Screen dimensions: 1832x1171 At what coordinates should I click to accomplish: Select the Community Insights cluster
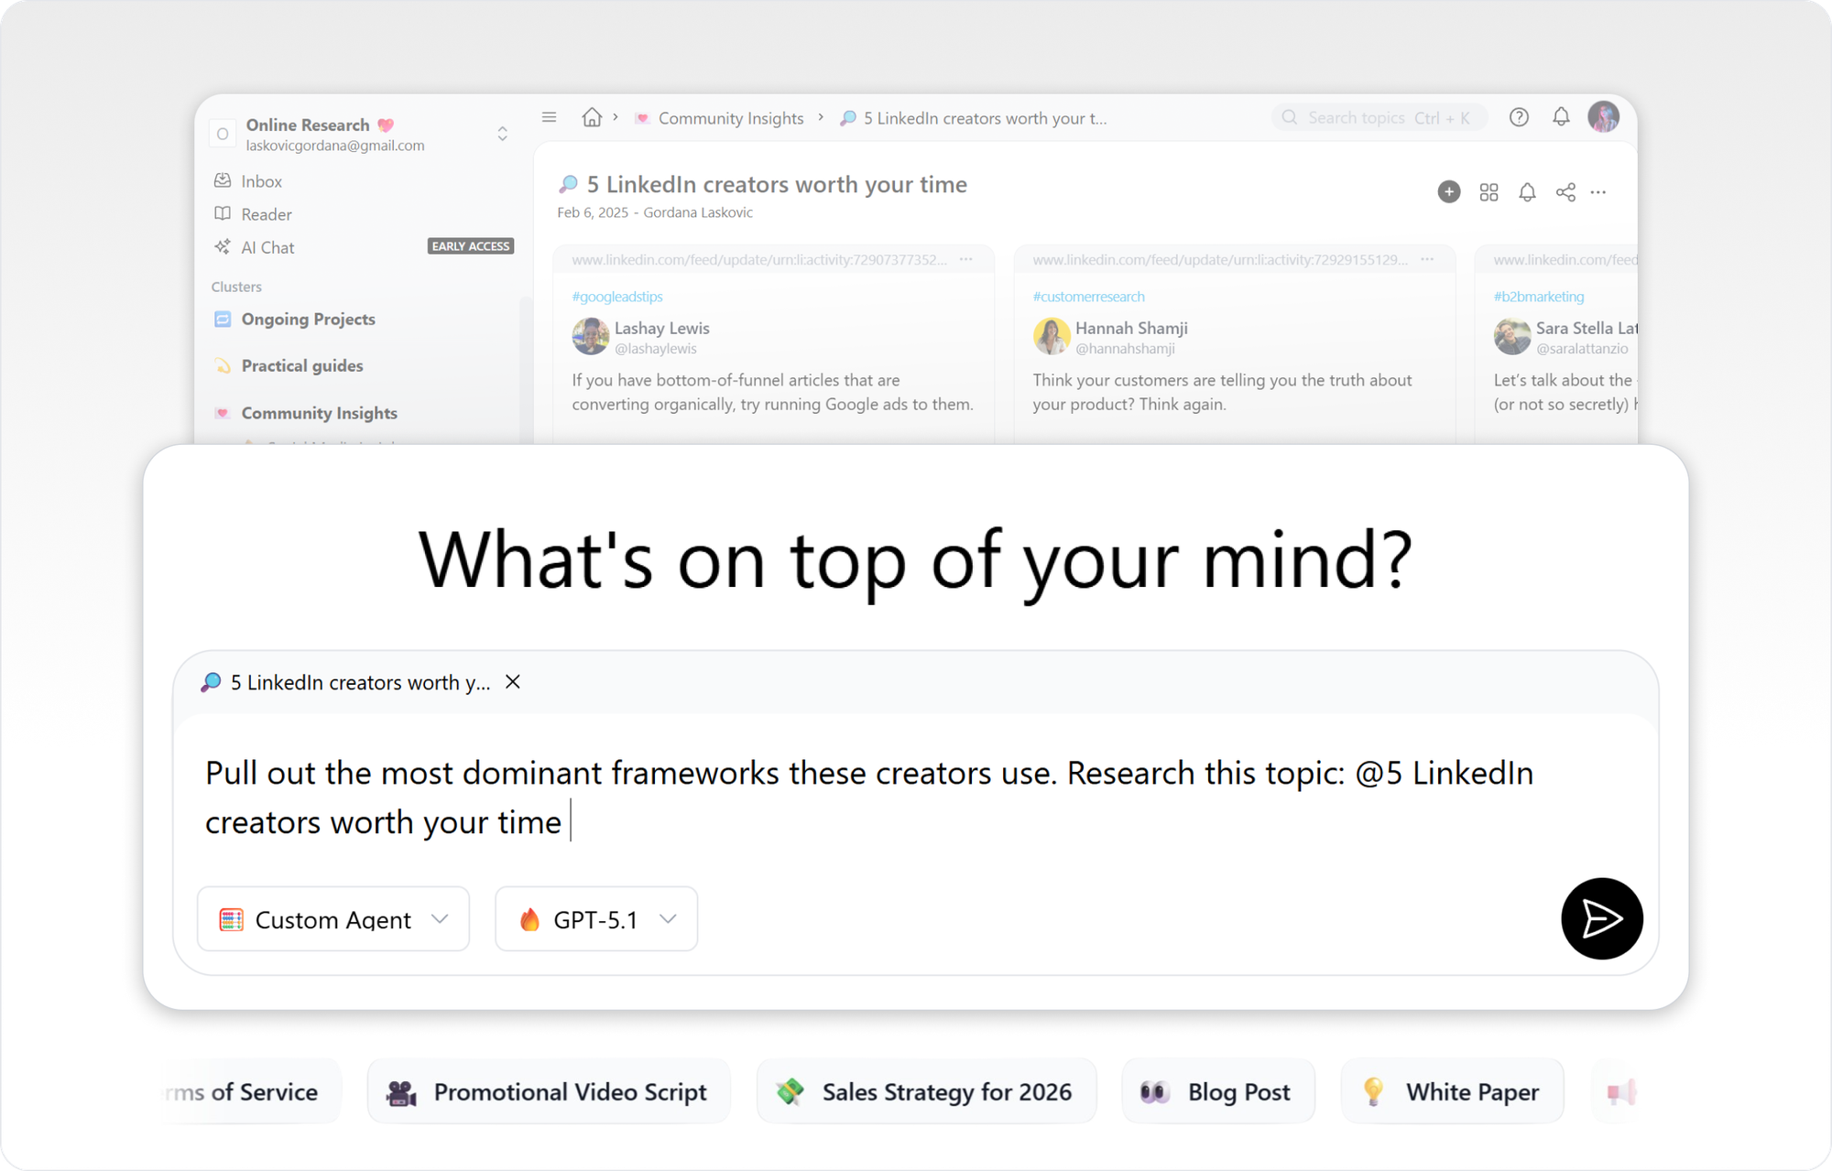point(319,413)
